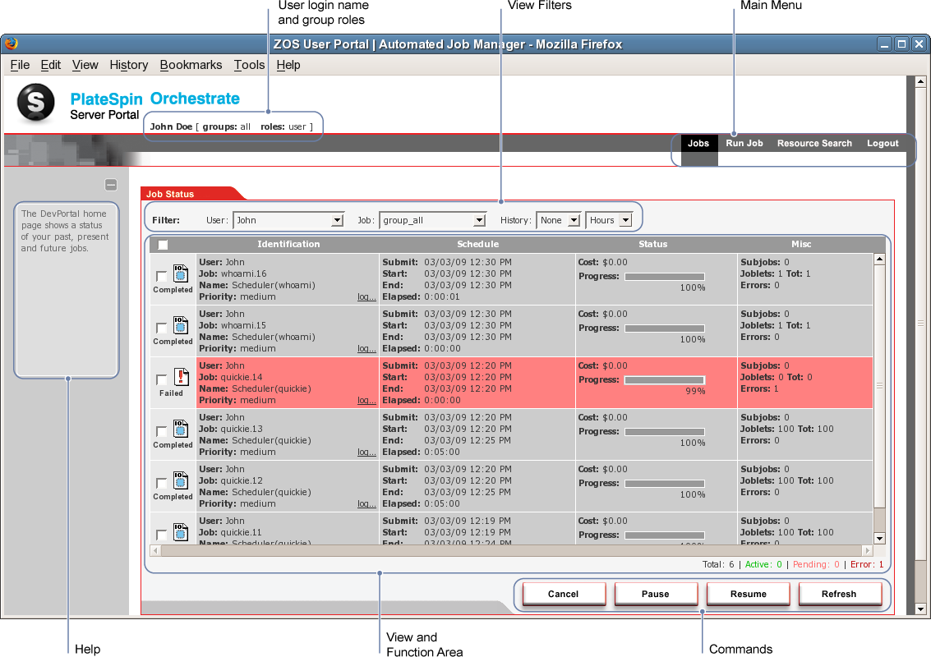Tick the checkbox for job whoami.15
This screenshot has height=657, width=931.
tap(161, 327)
